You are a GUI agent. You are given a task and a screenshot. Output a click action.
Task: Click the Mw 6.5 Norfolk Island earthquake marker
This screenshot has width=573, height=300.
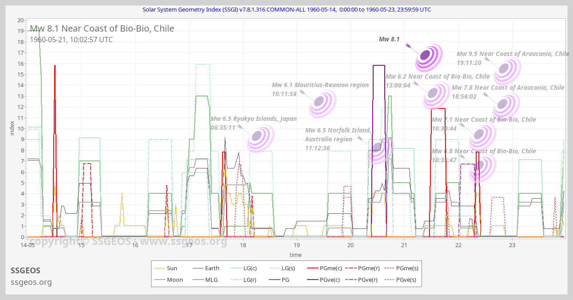[380, 149]
